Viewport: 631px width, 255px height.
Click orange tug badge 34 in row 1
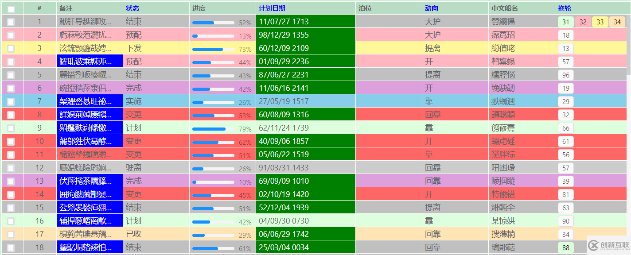617,22
